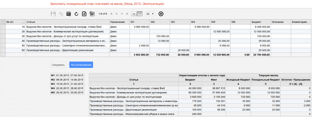Click the Бюджет column header
This screenshot has width=312, height=117.
pos(260,22)
